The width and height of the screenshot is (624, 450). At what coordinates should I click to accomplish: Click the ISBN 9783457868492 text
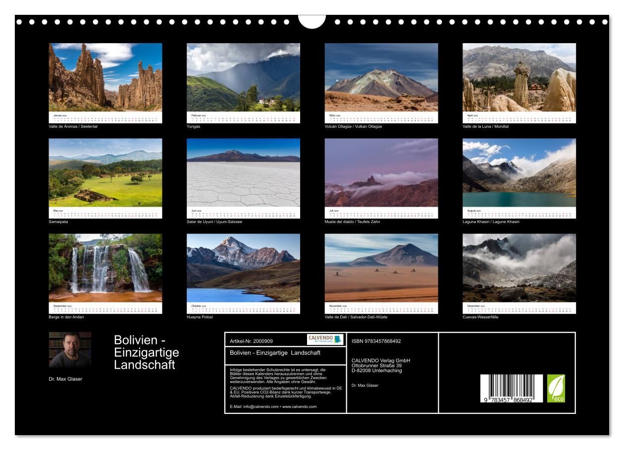tap(376, 341)
